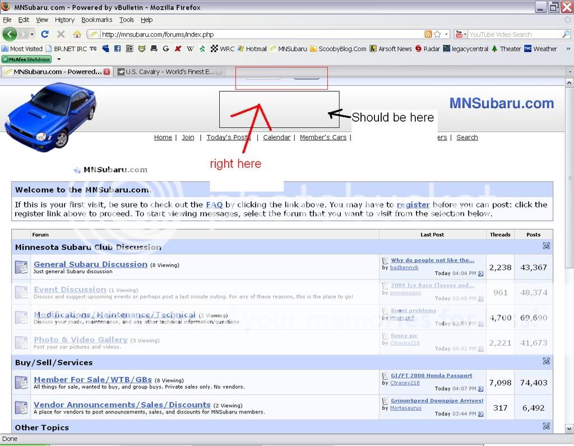Open the File menu

[7, 20]
